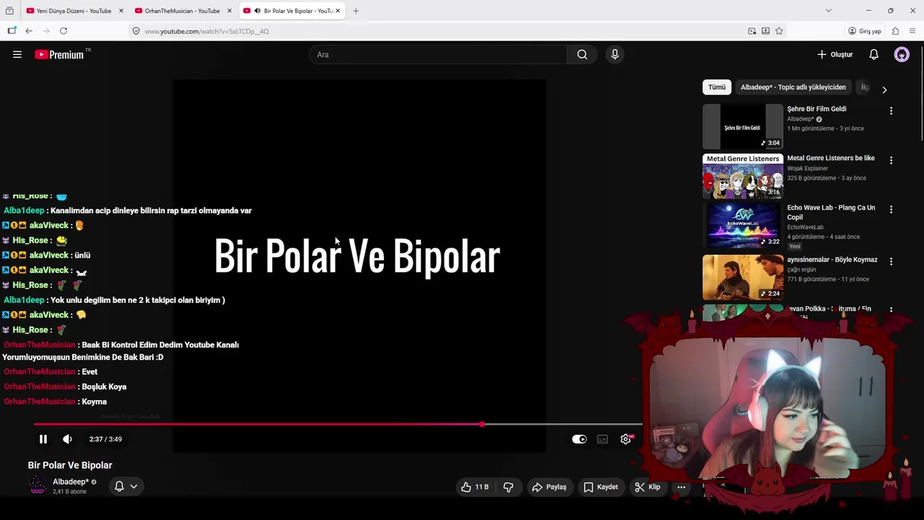Open Echo Wave Lab video thumbnail
924x520 pixels.
tap(743, 225)
